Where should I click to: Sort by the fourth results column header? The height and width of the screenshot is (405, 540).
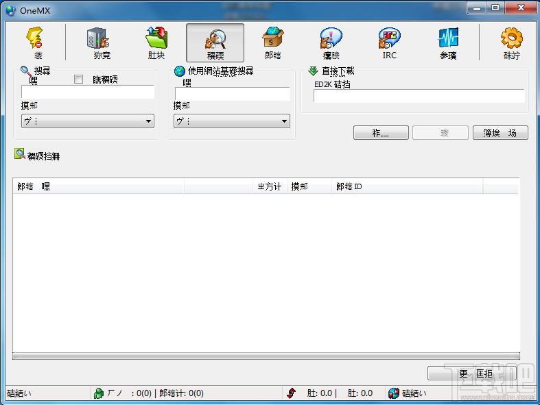(x=309, y=186)
